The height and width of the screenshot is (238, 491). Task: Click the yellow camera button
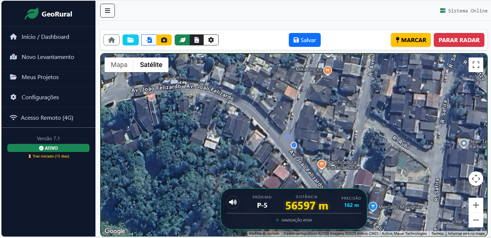click(x=164, y=40)
